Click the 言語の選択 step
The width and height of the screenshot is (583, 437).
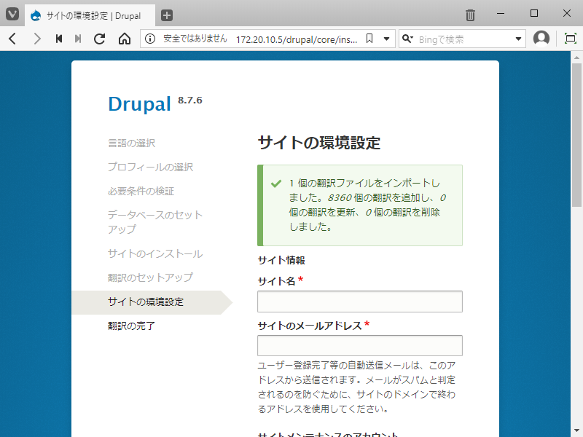132,143
